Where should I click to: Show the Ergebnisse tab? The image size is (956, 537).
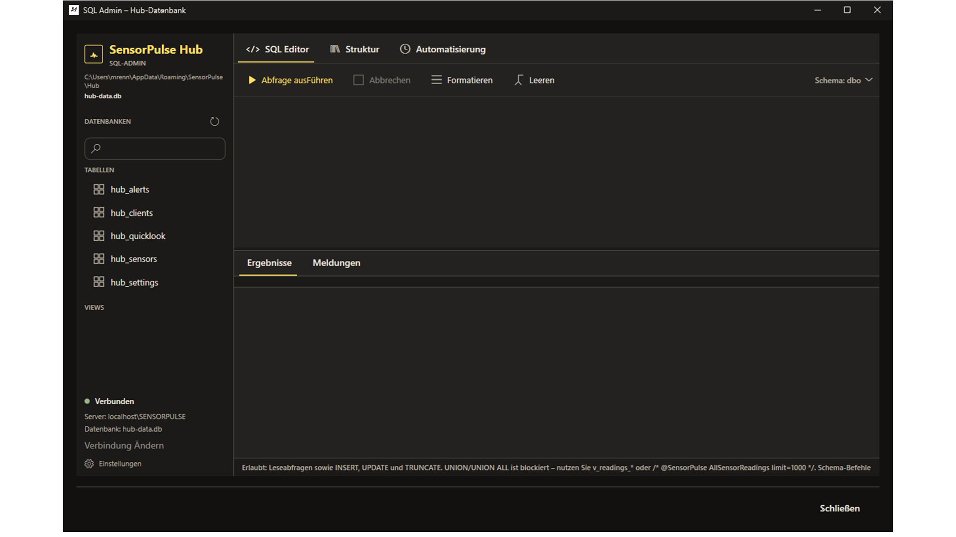pyautogui.click(x=269, y=263)
